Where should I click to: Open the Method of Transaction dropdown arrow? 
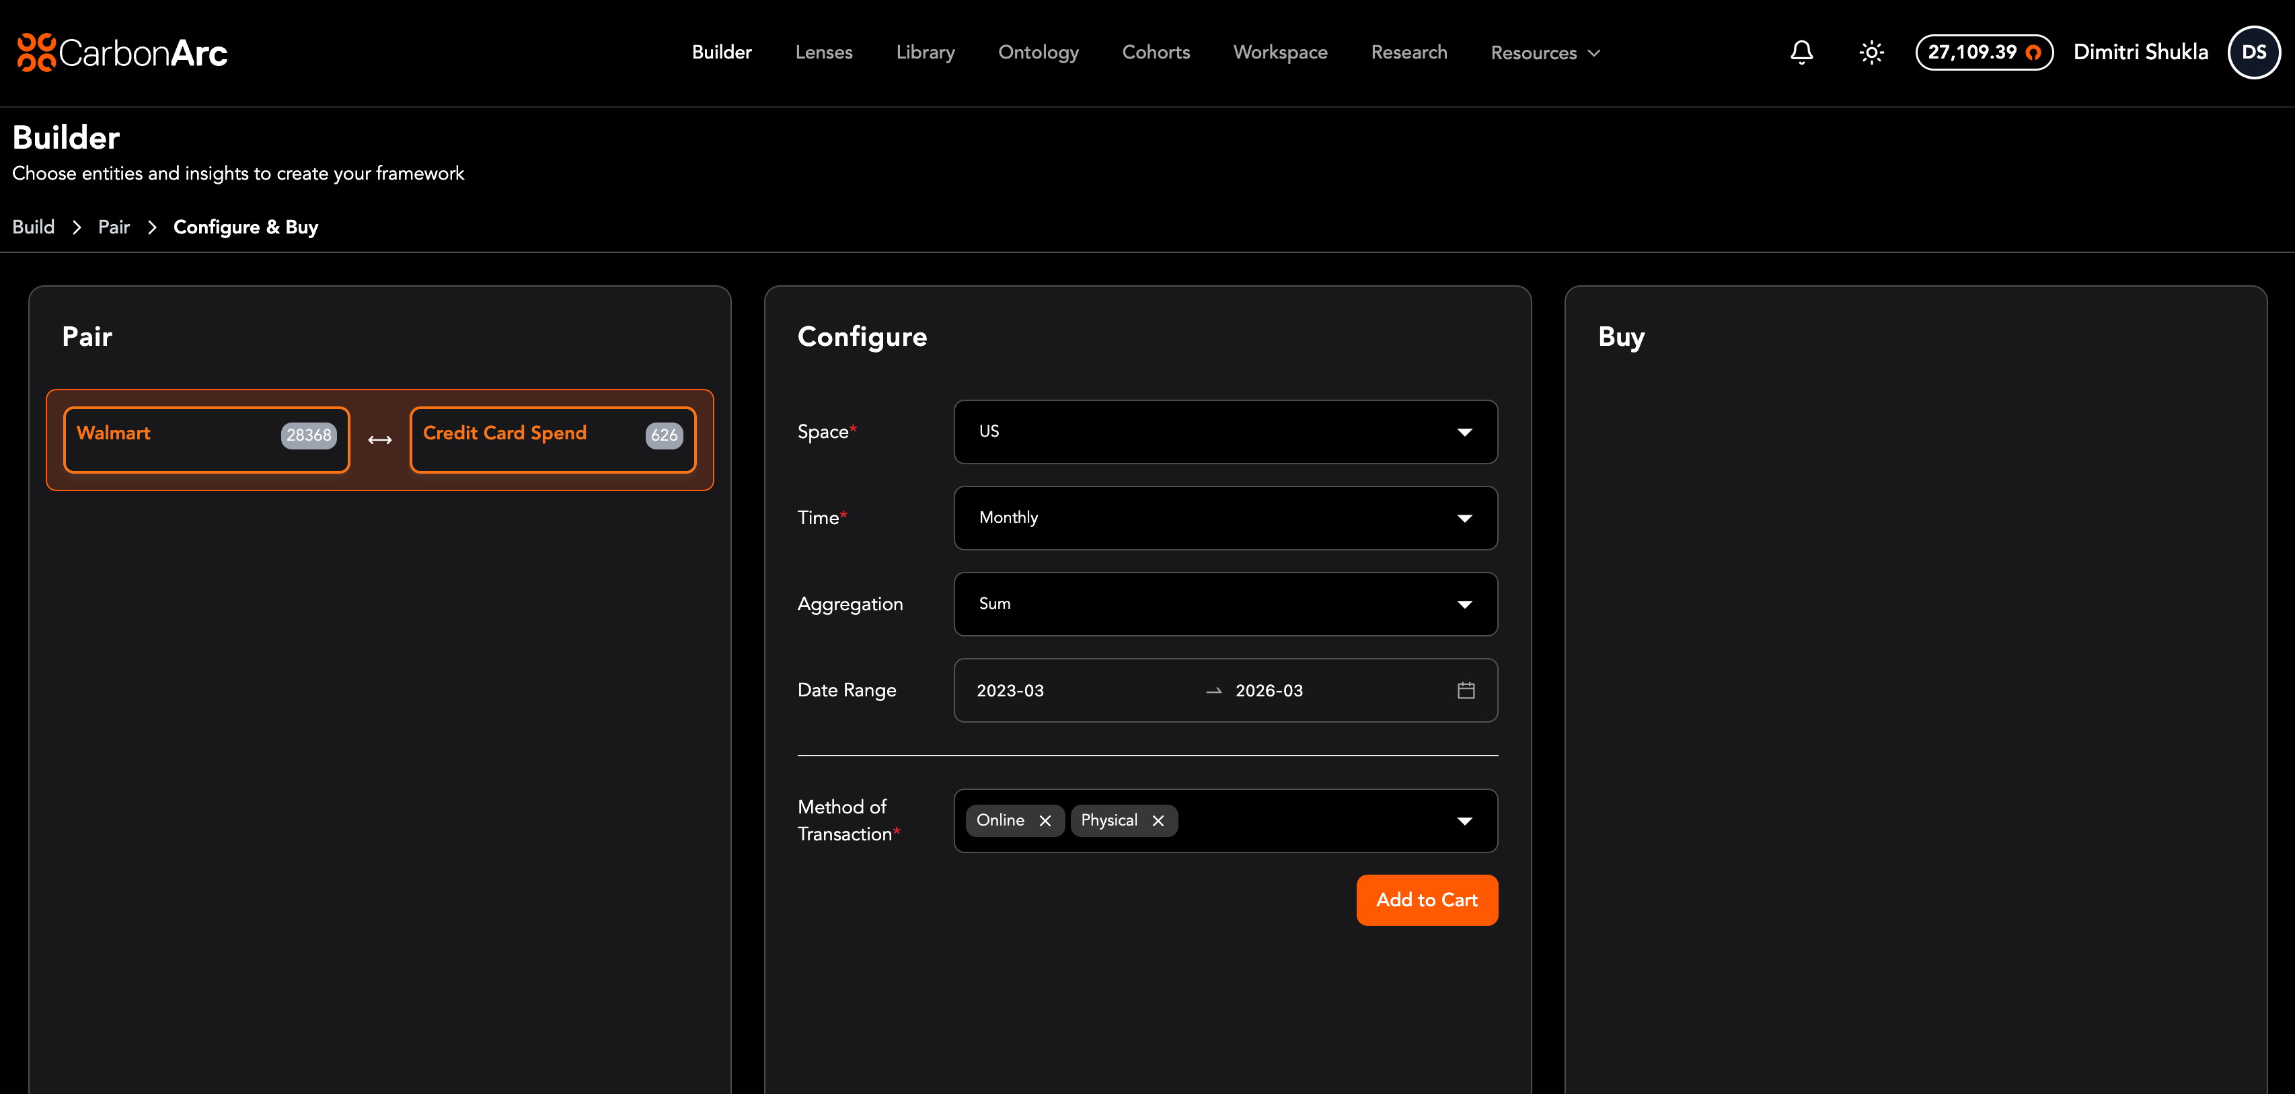point(1464,821)
